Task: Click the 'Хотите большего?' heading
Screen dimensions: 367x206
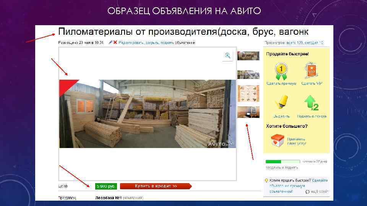Action: pos(287,126)
